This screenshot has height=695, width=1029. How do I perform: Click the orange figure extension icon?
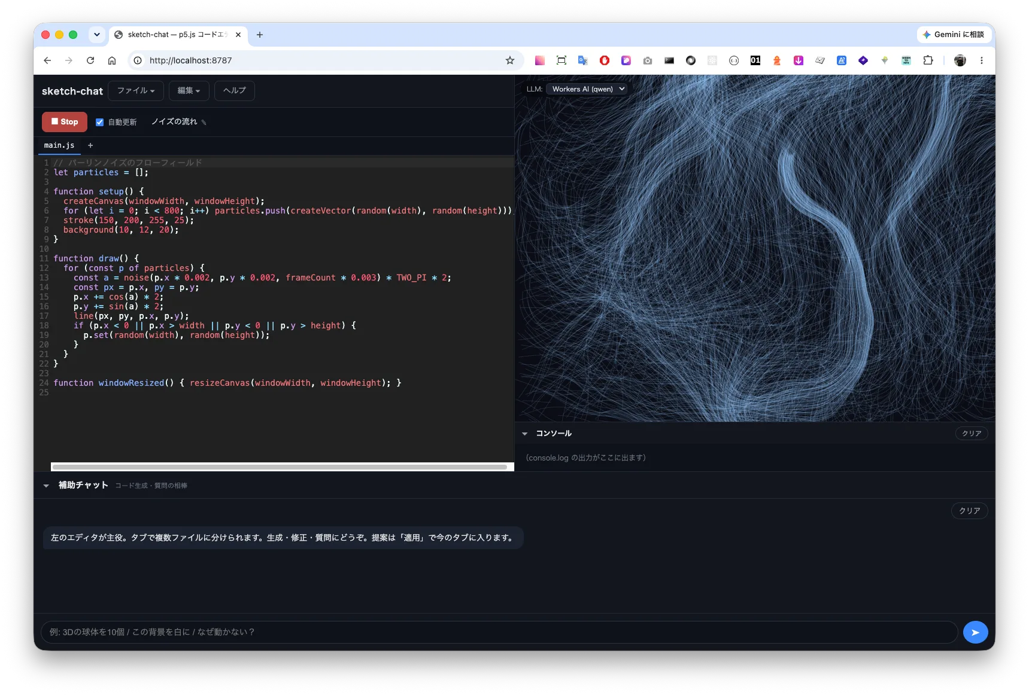[777, 60]
